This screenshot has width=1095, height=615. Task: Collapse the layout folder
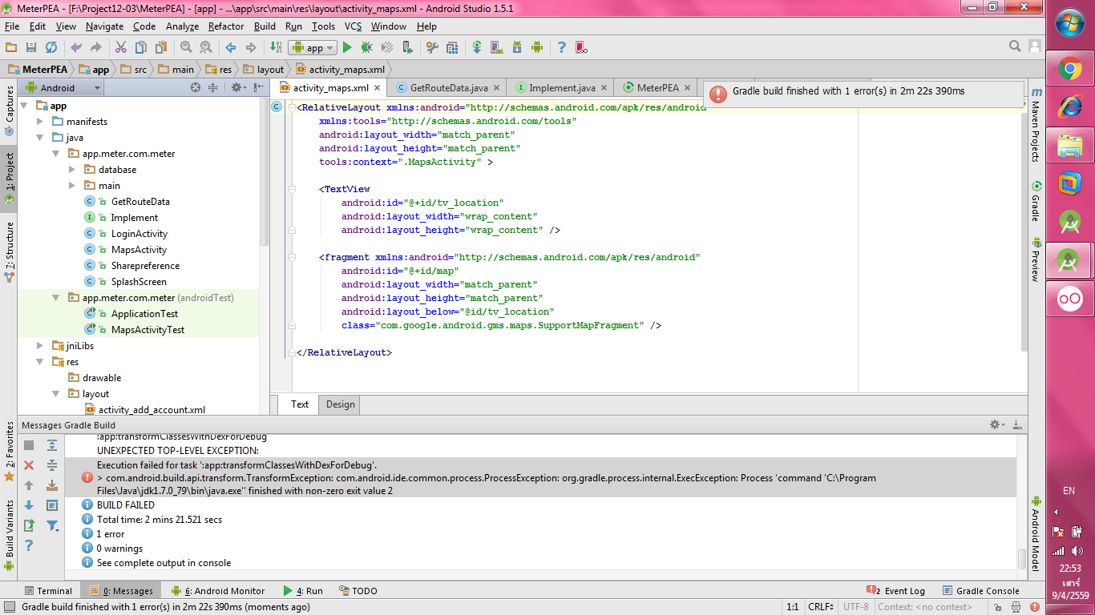point(57,394)
